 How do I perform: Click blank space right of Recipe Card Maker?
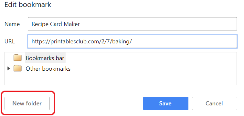tap(158, 24)
